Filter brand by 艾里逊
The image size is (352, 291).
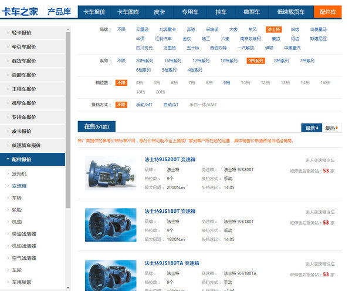tap(142, 29)
